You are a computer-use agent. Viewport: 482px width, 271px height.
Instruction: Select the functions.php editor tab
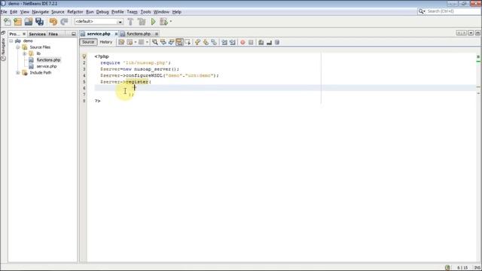pyautogui.click(x=139, y=34)
